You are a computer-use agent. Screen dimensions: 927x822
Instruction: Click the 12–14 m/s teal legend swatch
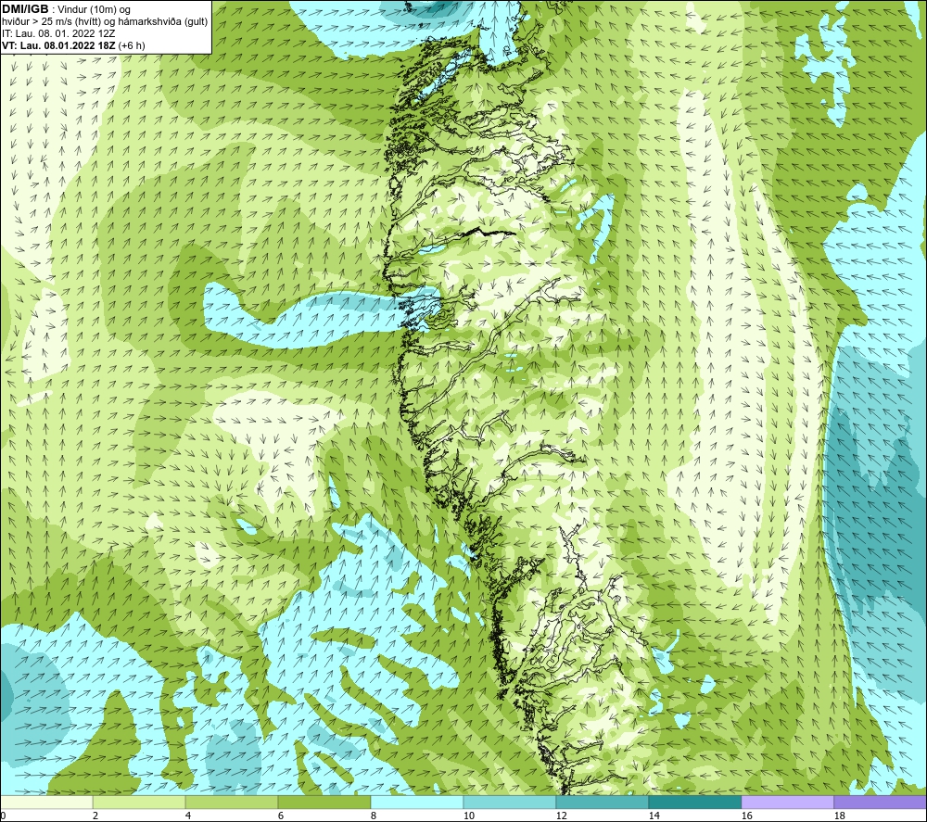point(603,802)
